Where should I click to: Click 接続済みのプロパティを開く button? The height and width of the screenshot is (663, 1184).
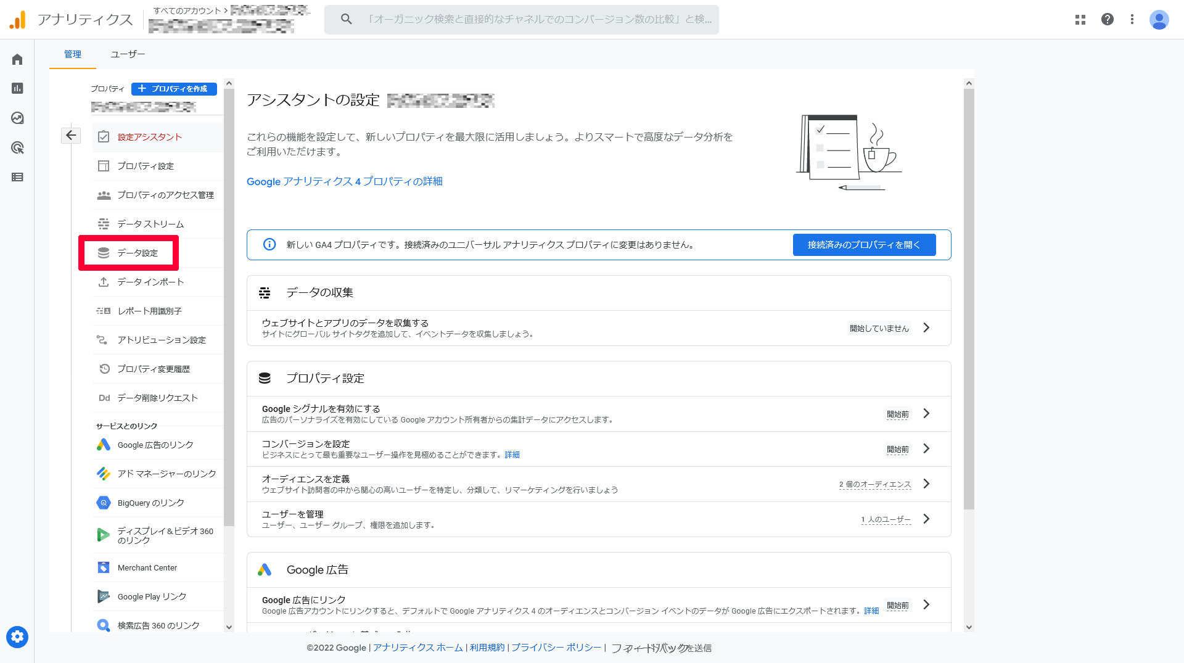pyautogui.click(x=864, y=245)
